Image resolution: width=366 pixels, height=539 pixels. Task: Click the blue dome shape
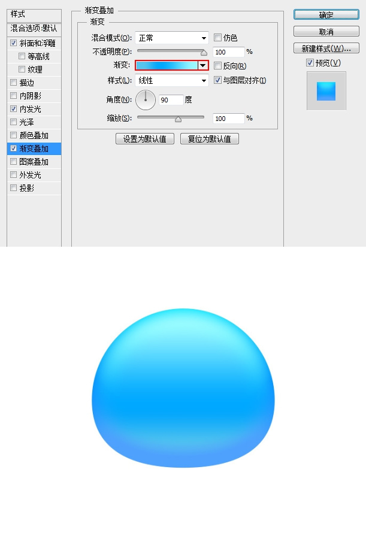click(x=183, y=388)
